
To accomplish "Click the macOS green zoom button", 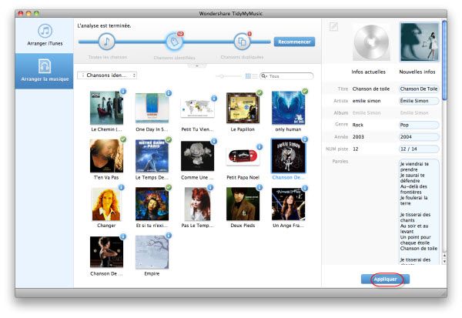I will point(36,13).
